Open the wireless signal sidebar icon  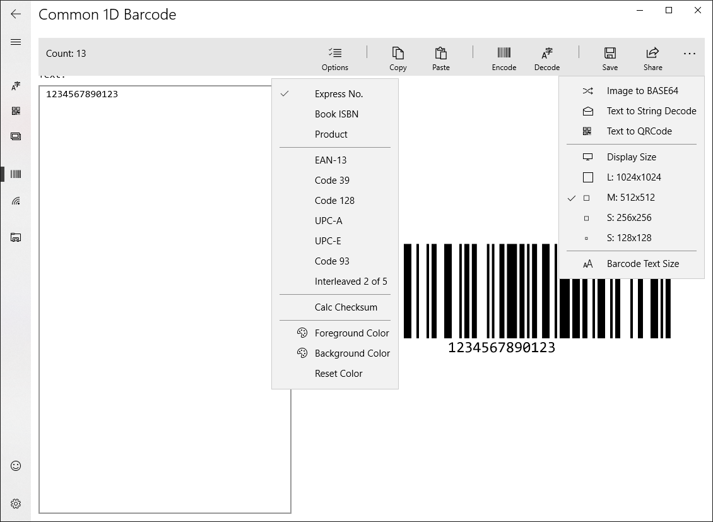point(16,201)
